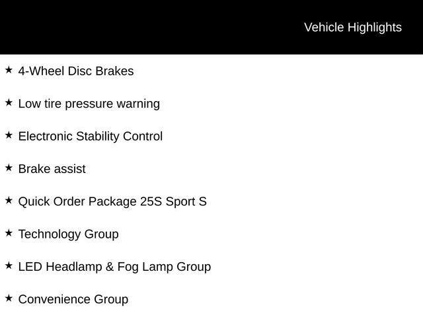Select LED Headlamp & Fog Lamp Group text
423x317 pixels.
tap(114, 267)
